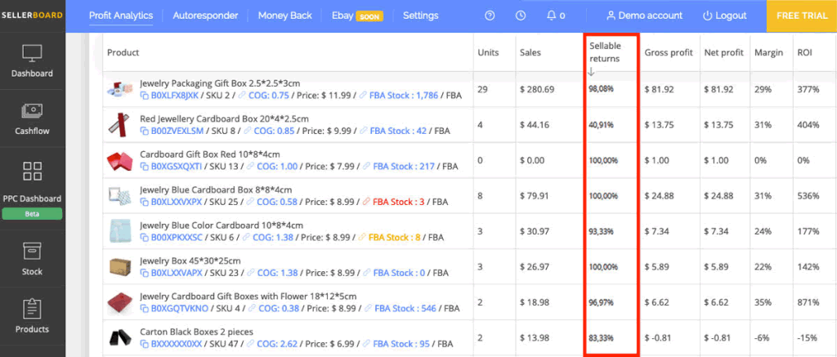This screenshot has height=357, width=837.
Task: Click the clock history icon
Action: [521, 16]
